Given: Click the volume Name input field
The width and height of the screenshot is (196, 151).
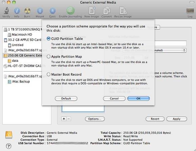Looking at the screenshot, I should (x=170, y=43).
